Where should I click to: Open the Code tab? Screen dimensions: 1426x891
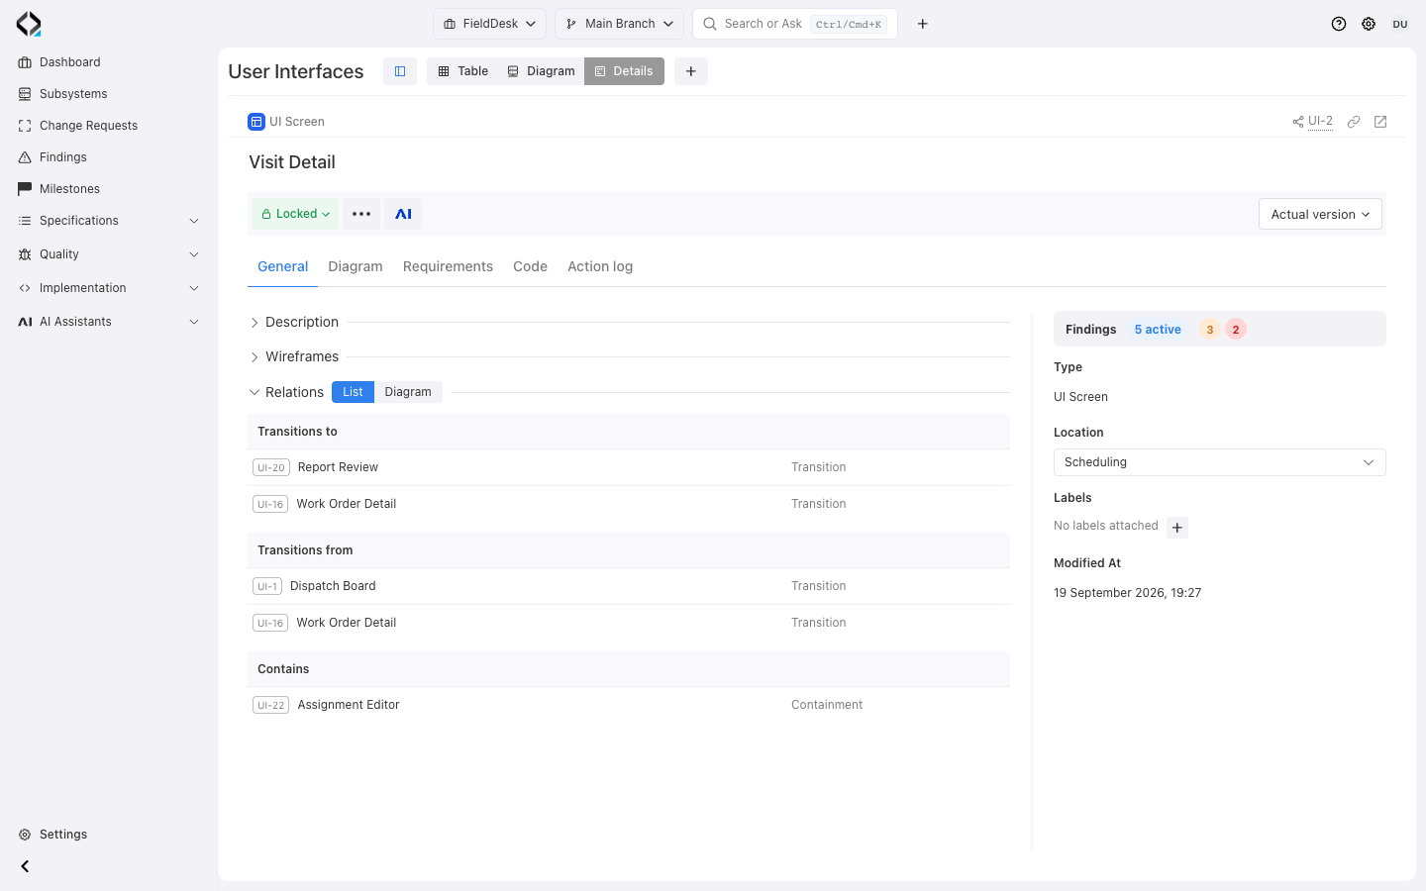530,267
